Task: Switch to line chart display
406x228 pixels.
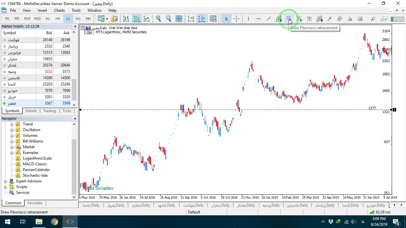Action: coord(147,19)
